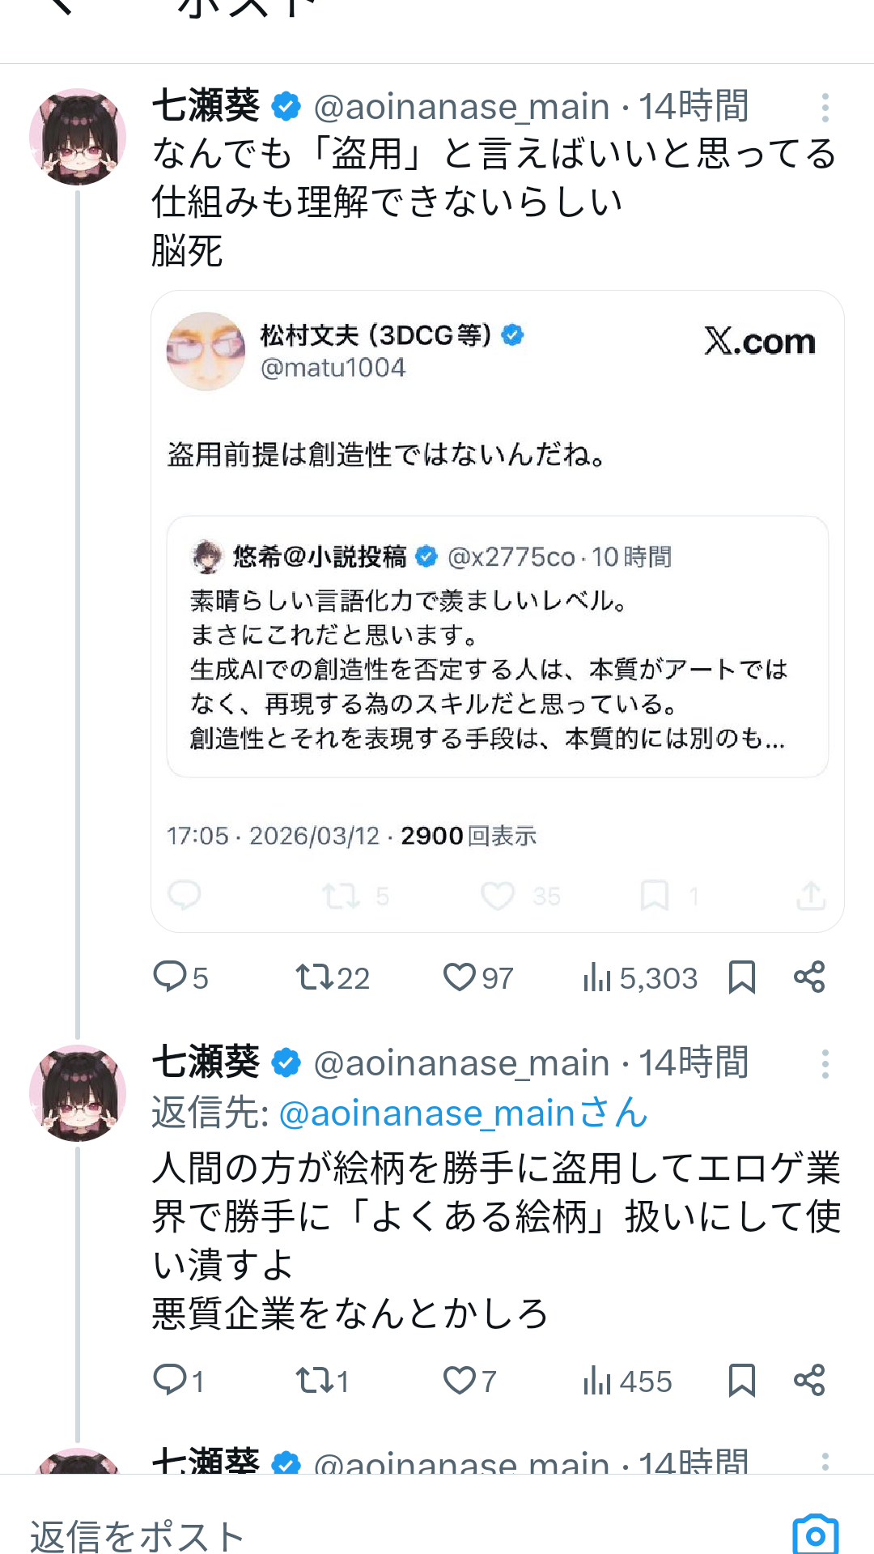Reply to the first 七瀬葵 post

[x=170, y=977]
